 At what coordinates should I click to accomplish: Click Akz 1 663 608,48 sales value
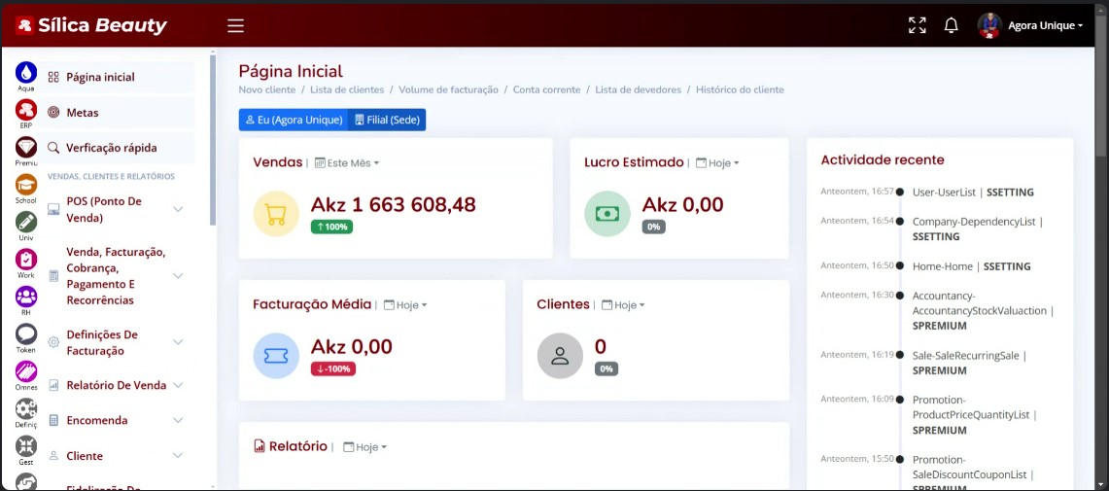(x=394, y=205)
